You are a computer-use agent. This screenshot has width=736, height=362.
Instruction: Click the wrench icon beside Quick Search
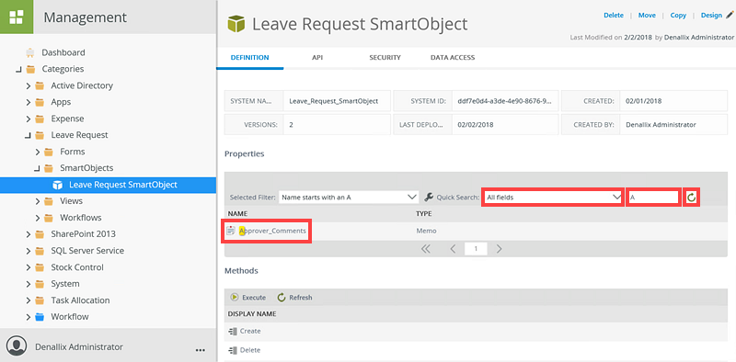pos(428,198)
